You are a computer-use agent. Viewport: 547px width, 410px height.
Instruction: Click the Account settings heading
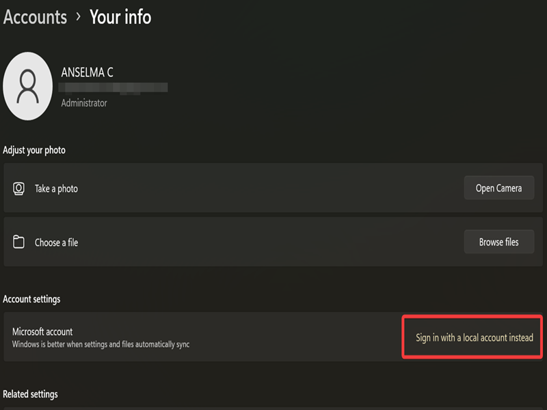coord(31,299)
